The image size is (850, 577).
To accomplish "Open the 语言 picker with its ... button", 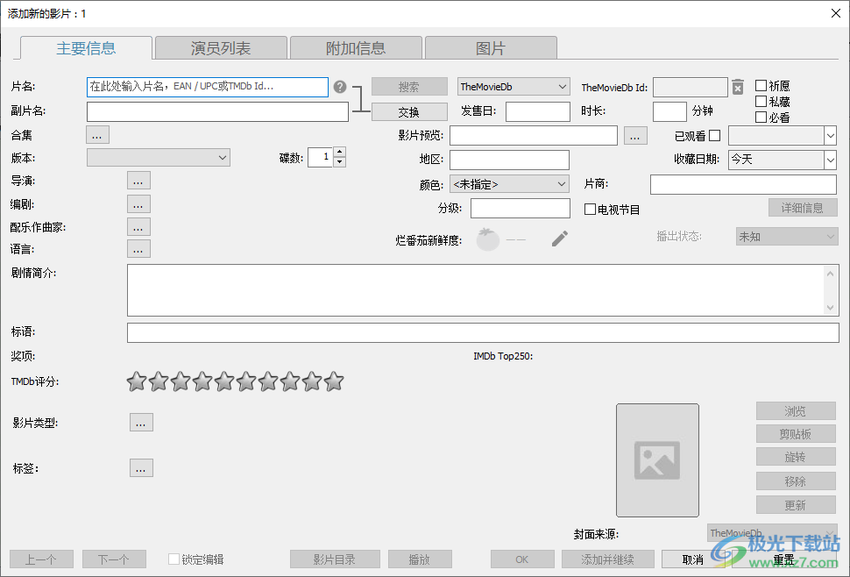I will coord(138,248).
